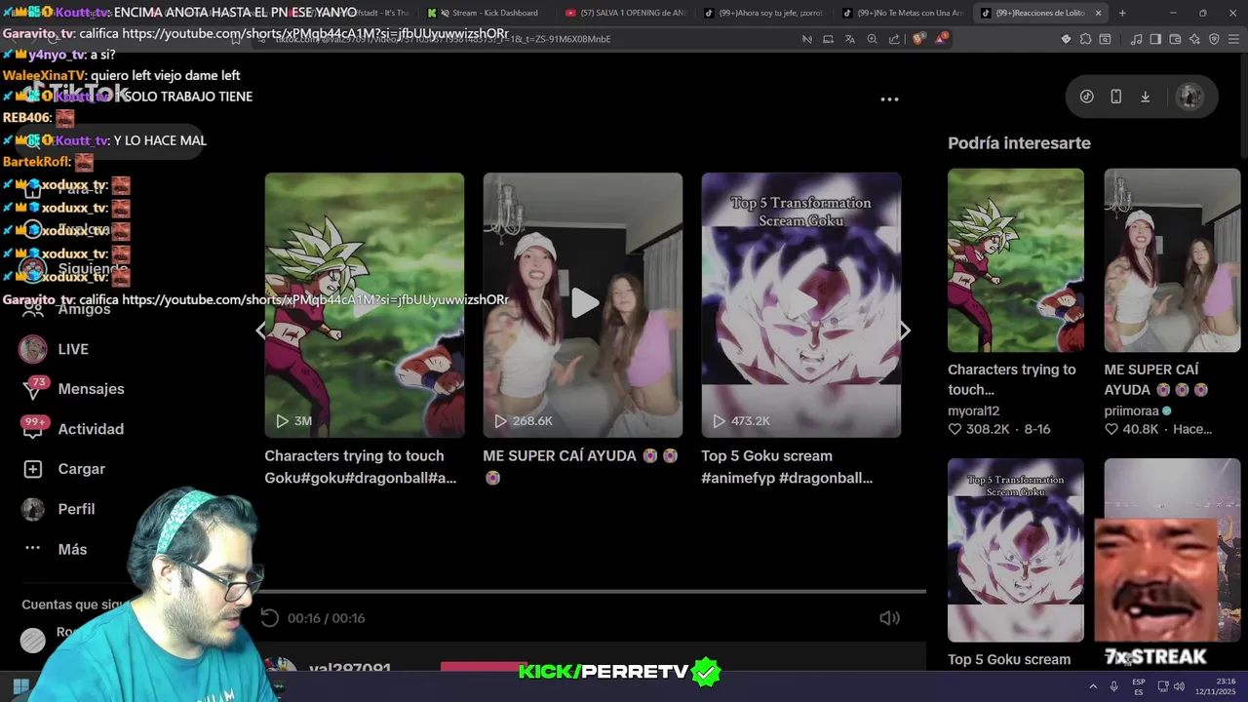Open Characters trying to touch Goku video card
Screen dimensions: 1248x702
click(x=365, y=304)
